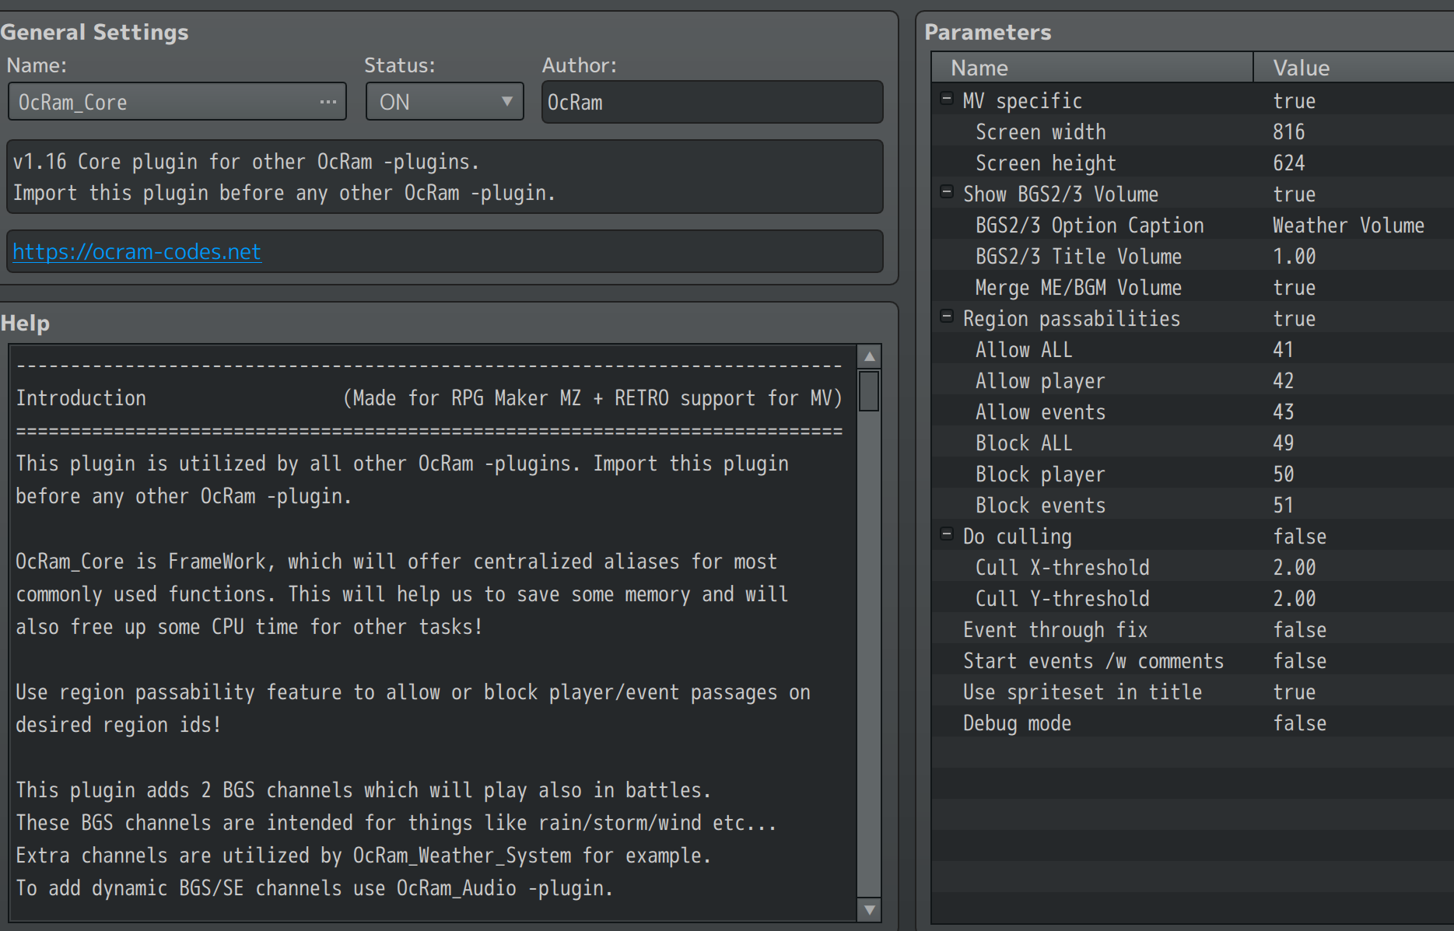
Task: Click the Debug mode false value
Action: coord(1300,723)
